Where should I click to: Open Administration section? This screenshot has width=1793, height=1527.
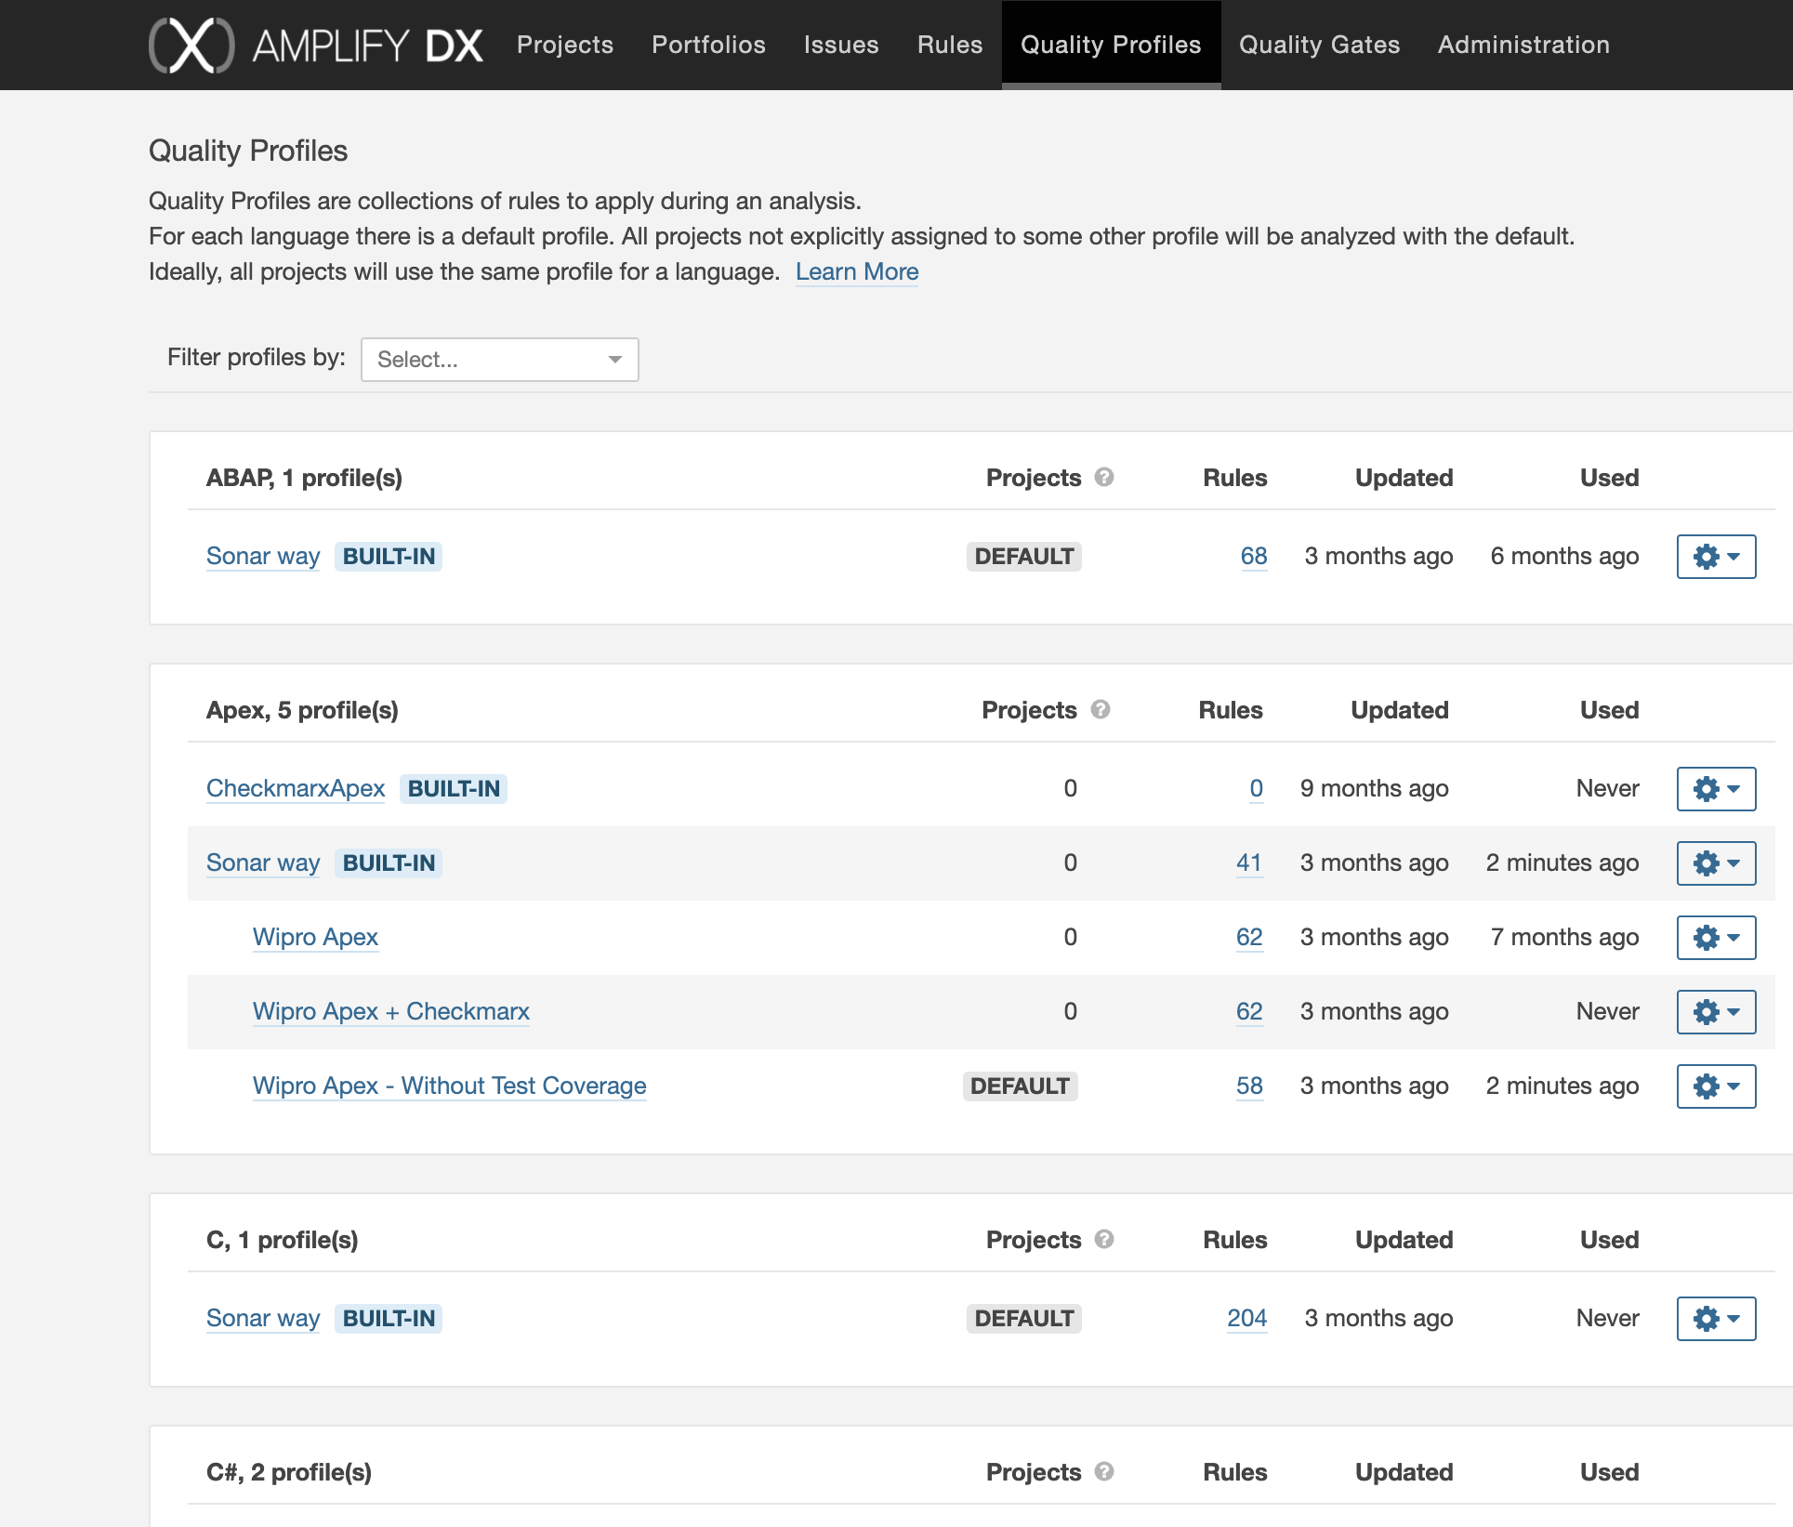[x=1523, y=45]
